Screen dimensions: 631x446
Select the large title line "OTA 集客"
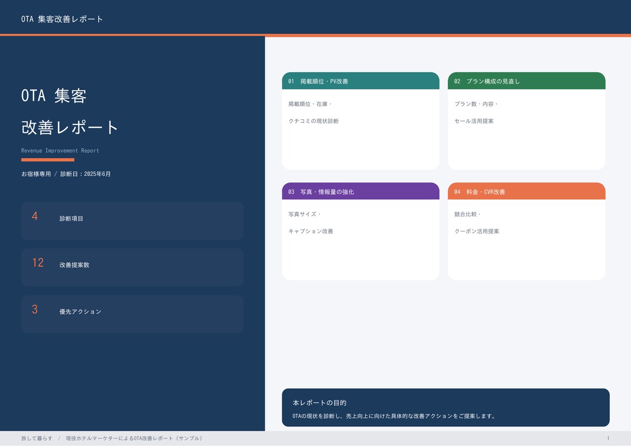pos(54,96)
